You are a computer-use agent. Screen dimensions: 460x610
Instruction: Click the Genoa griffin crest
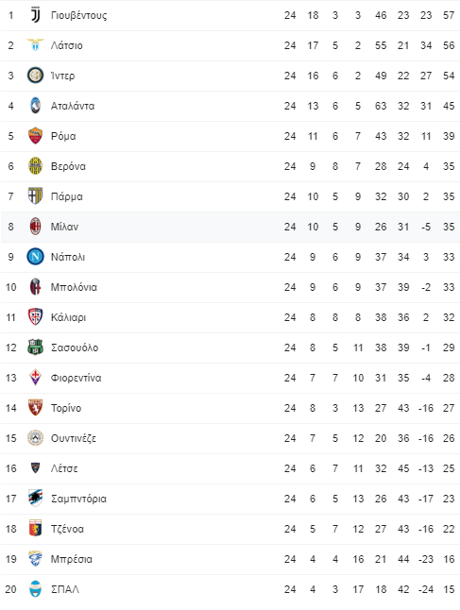(x=35, y=528)
